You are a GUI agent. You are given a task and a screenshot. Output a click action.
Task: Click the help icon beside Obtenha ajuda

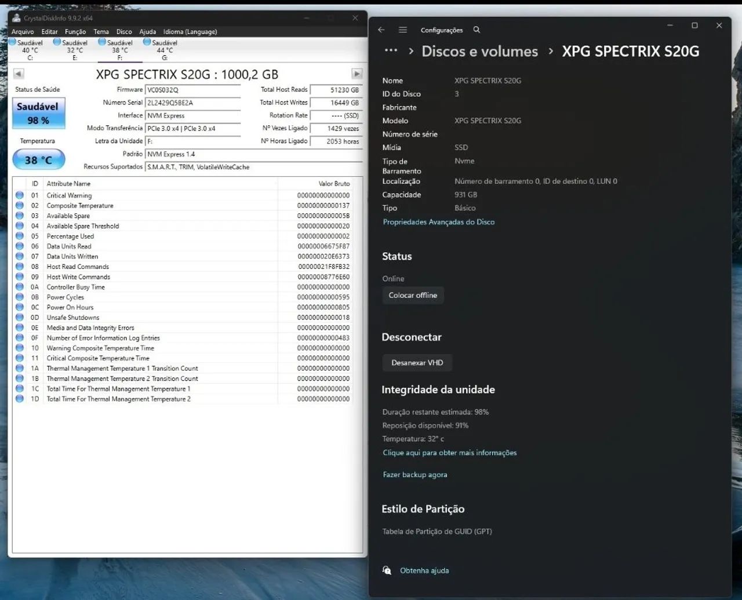pos(387,570)
